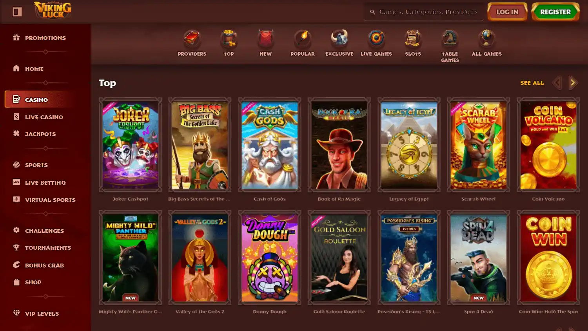Image resolution: width=588 pixels, height=331 pixels.
Task: Open the New games category icon
Action: (265, 39)
